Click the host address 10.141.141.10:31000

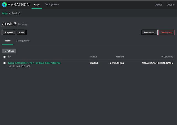pos(19,66)
